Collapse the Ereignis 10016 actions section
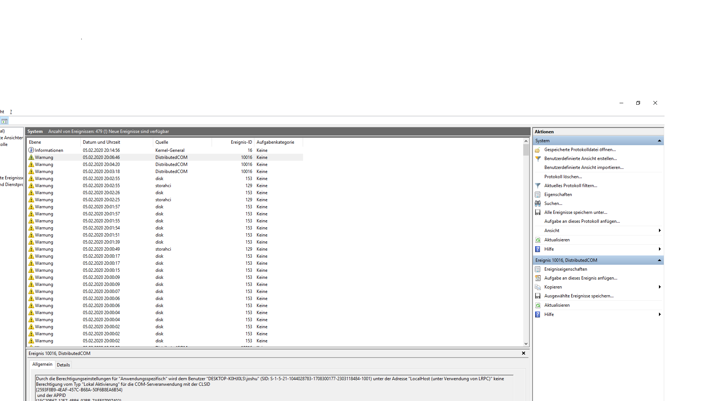714x401 pixels. 659,260
